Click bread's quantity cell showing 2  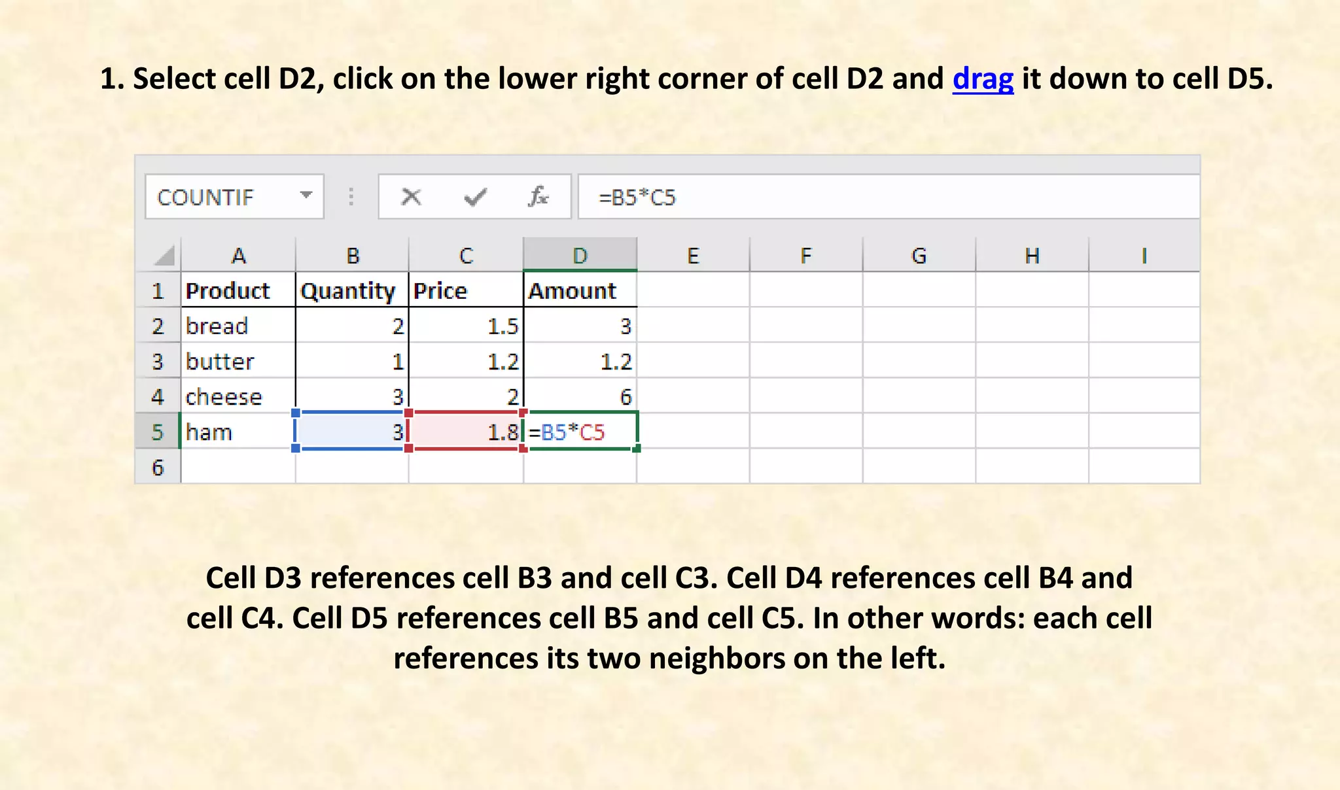352,326
